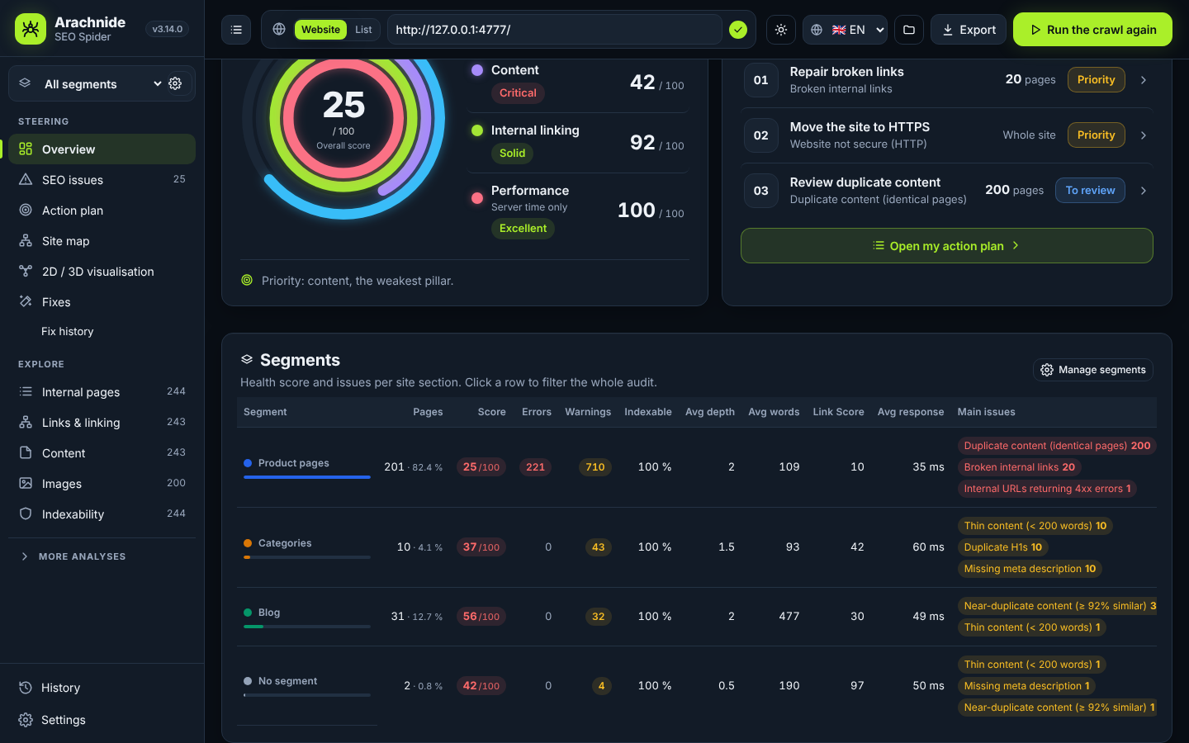Click the Score column header

point(492,412)
